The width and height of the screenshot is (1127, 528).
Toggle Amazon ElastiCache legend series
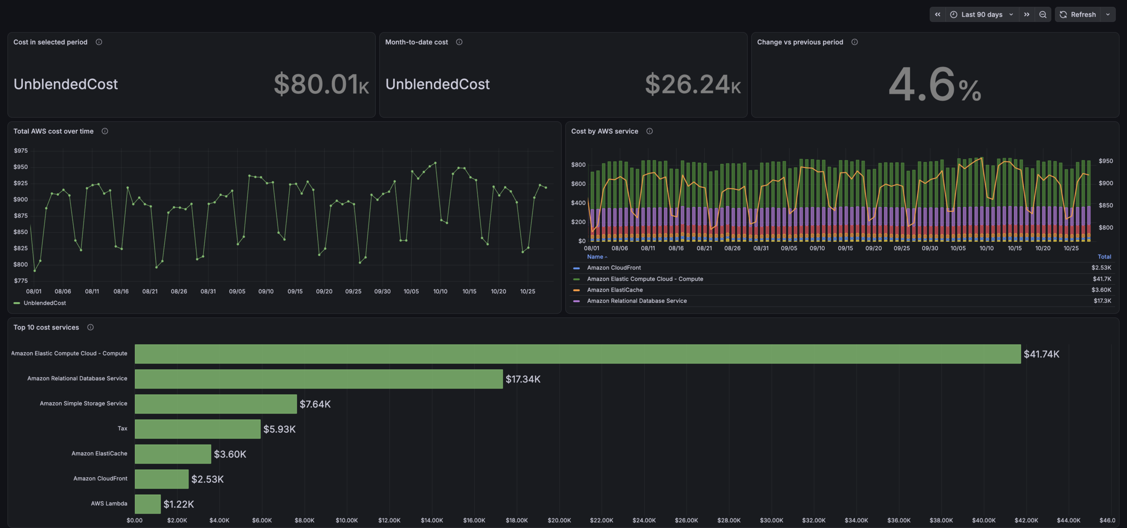click(x=615, y=290)
